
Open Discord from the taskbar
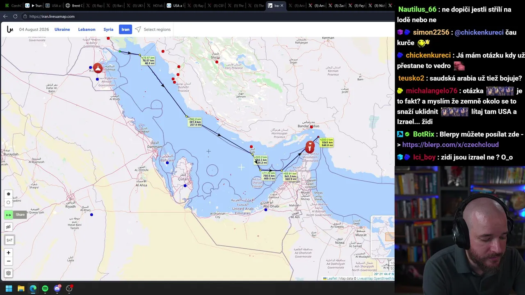(x=57, y=288)
